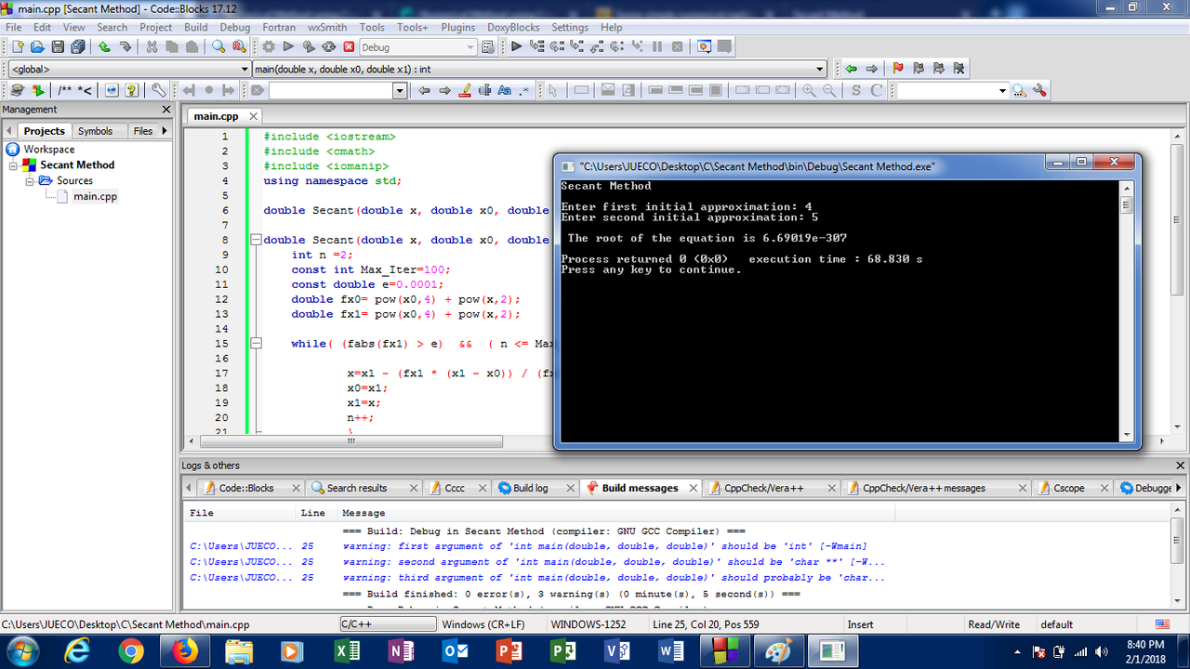
Task: Build the current project
Action: 271,46
